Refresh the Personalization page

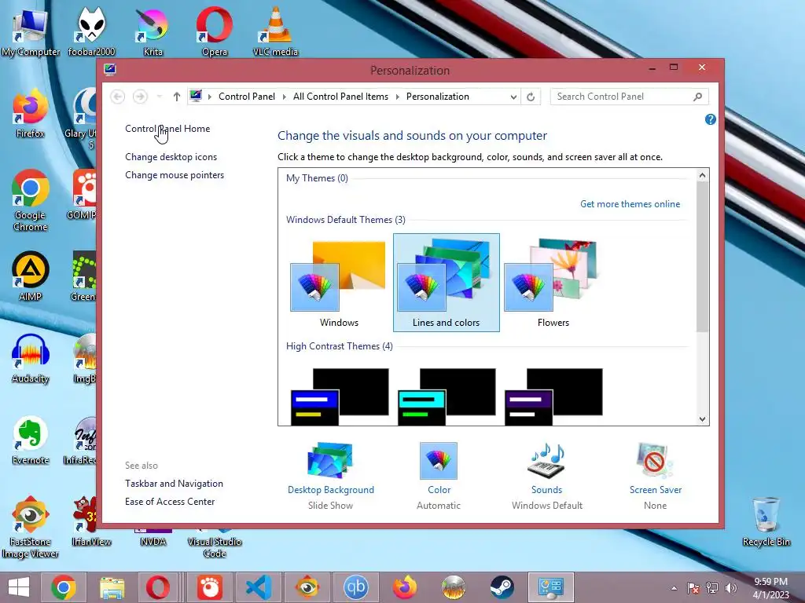(x=531, y=97)
